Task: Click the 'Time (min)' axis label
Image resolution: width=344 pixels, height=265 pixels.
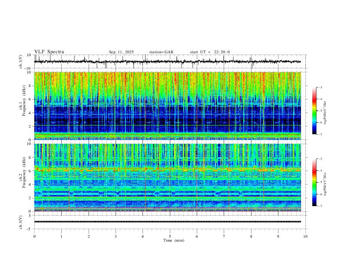Action: point(174,240)
